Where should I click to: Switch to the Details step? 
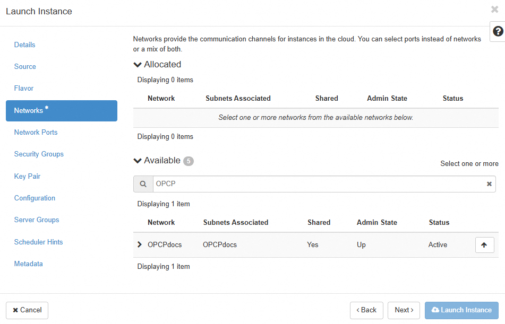(x=24, y=45)
